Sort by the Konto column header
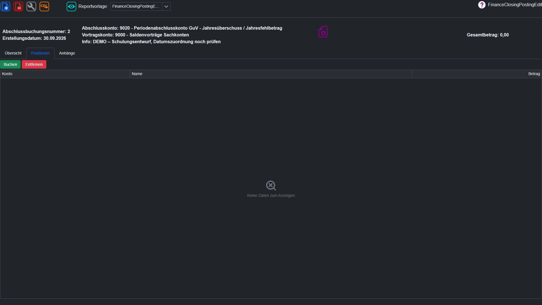 [65, 74]
